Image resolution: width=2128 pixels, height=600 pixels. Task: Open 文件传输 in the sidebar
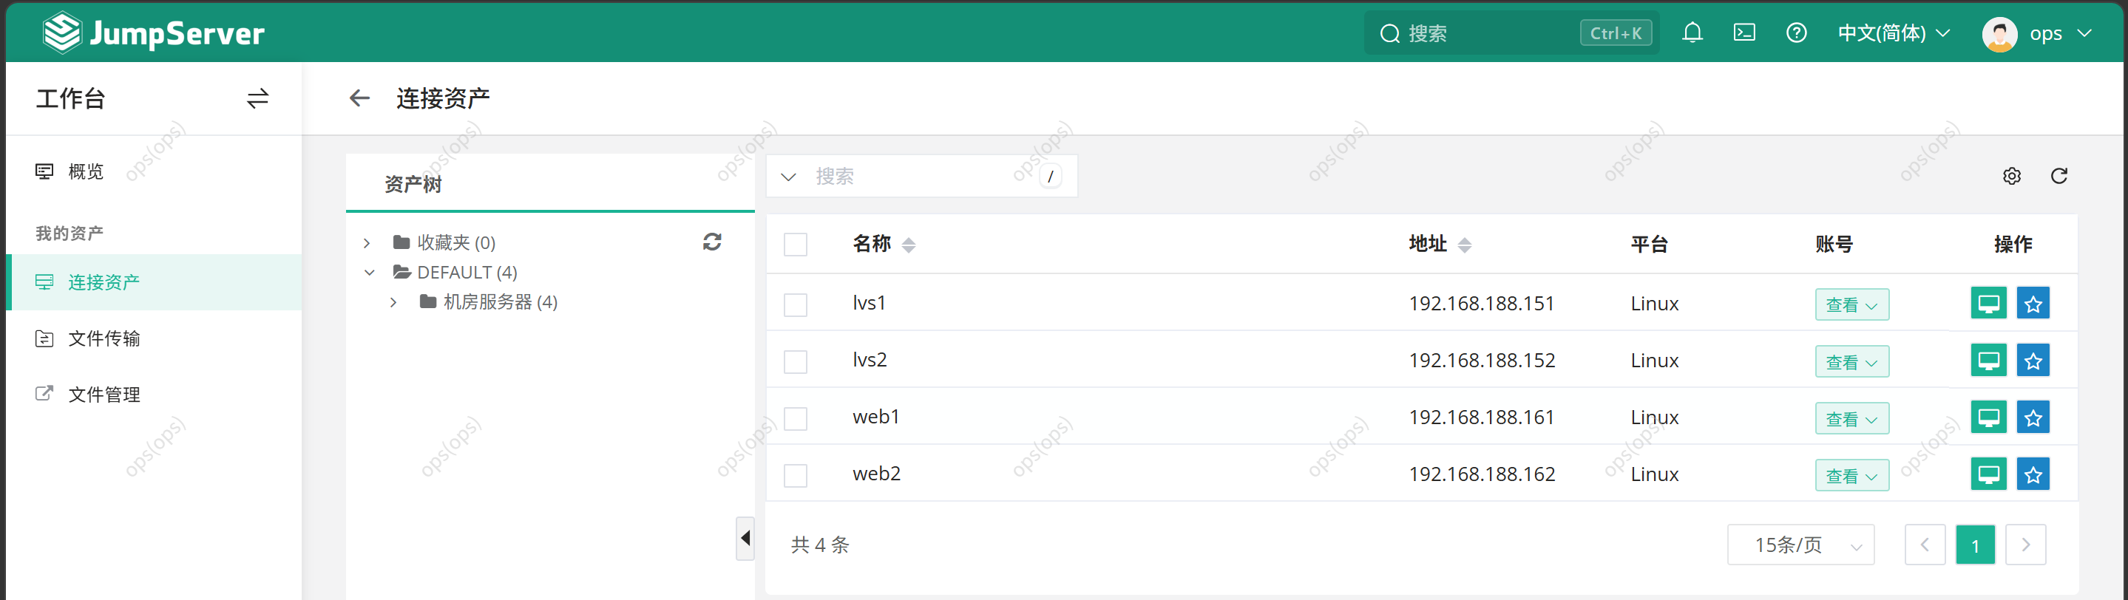tap(154, 338)
